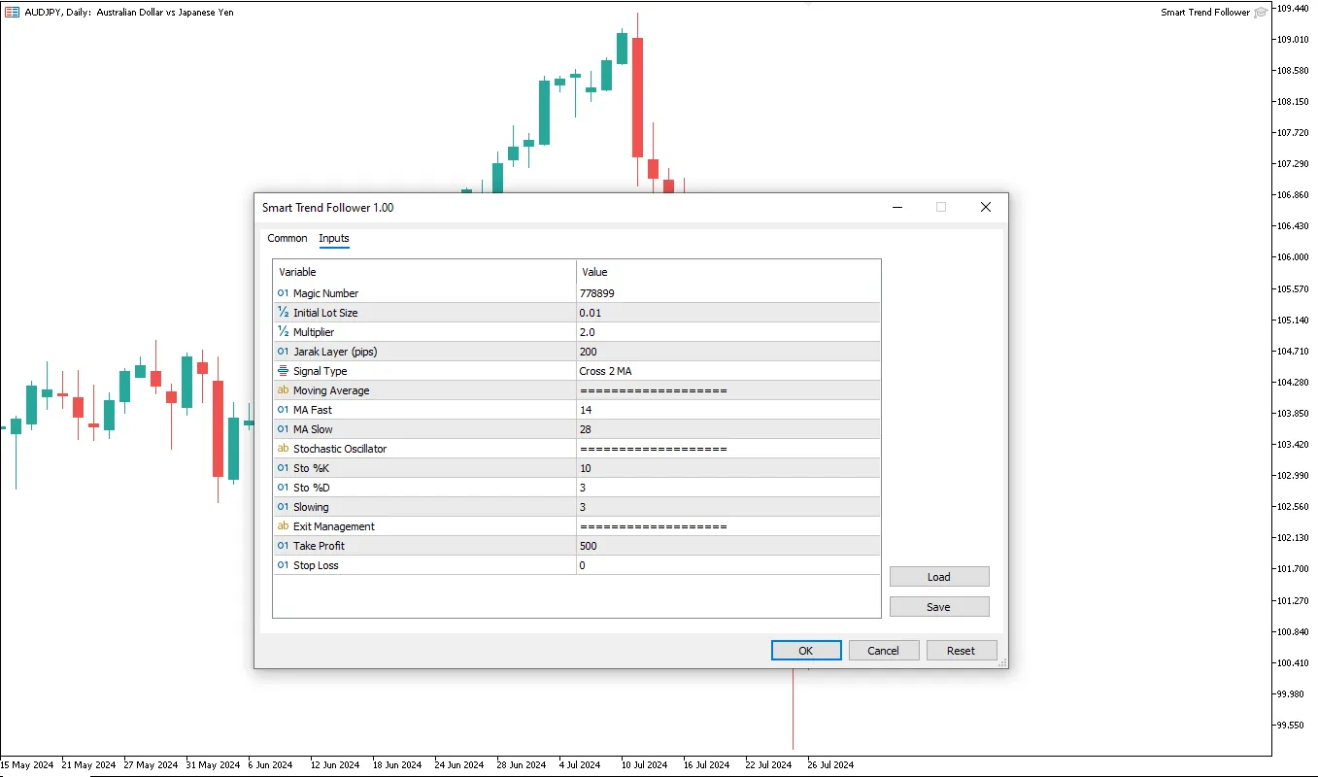Image resolution: width=1318 pixels, height=777 pixels.
Task: Save the current input settings
Action: [938, 607]
